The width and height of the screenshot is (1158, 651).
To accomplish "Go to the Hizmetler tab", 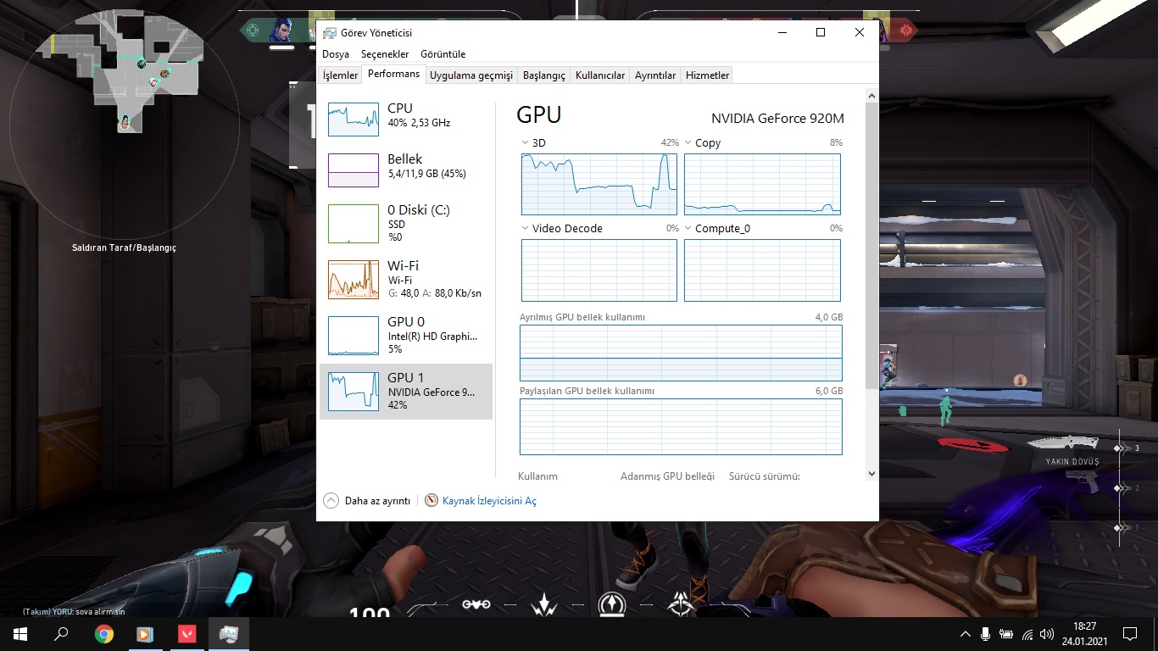I will coord(707,75).
